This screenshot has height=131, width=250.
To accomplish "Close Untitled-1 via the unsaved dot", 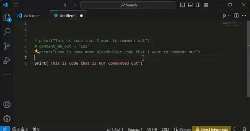I will [81, 16].
